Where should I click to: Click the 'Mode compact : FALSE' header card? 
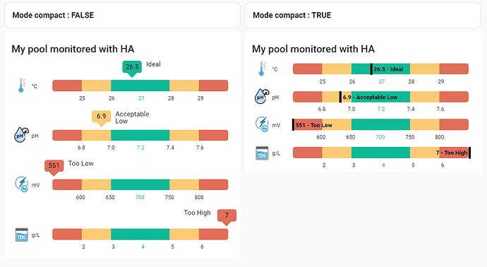coord(123,16)
